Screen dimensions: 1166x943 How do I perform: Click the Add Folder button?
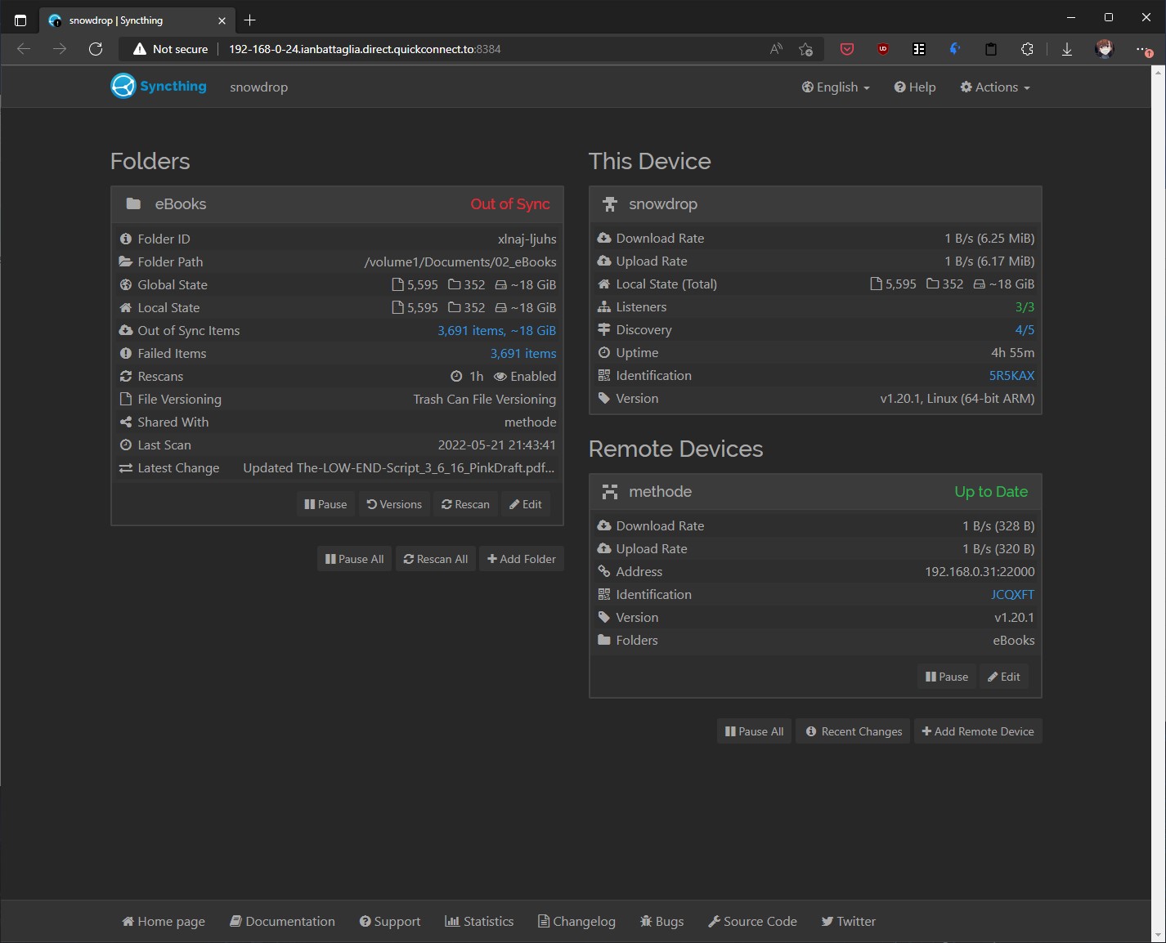pos(522,559)
